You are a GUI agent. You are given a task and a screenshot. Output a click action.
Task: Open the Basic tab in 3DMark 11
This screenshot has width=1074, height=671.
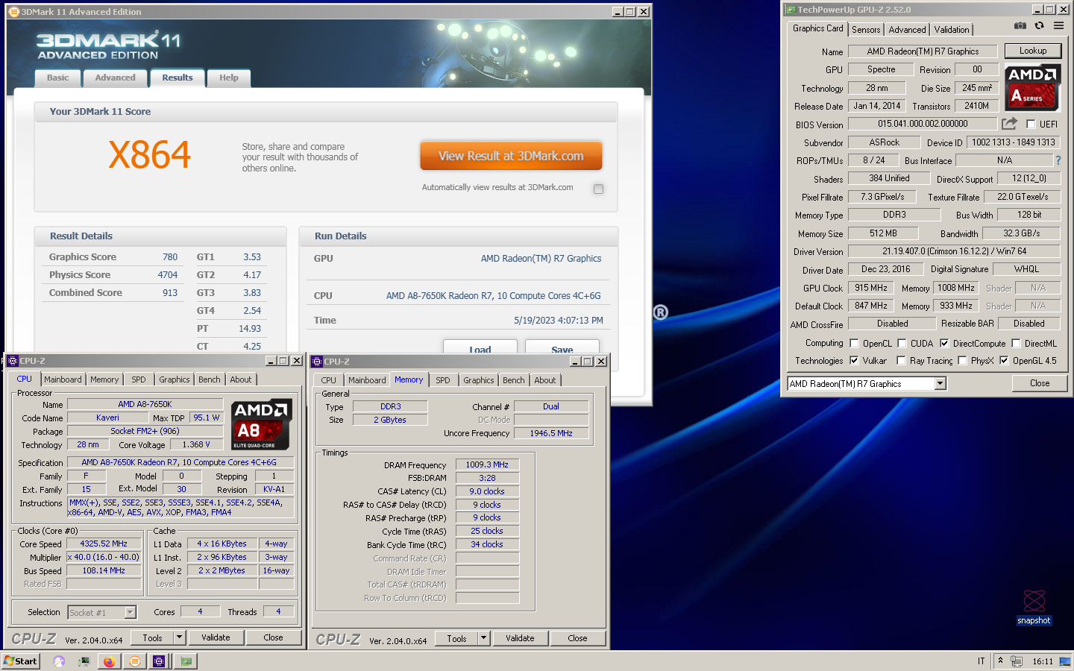point(58,78)
